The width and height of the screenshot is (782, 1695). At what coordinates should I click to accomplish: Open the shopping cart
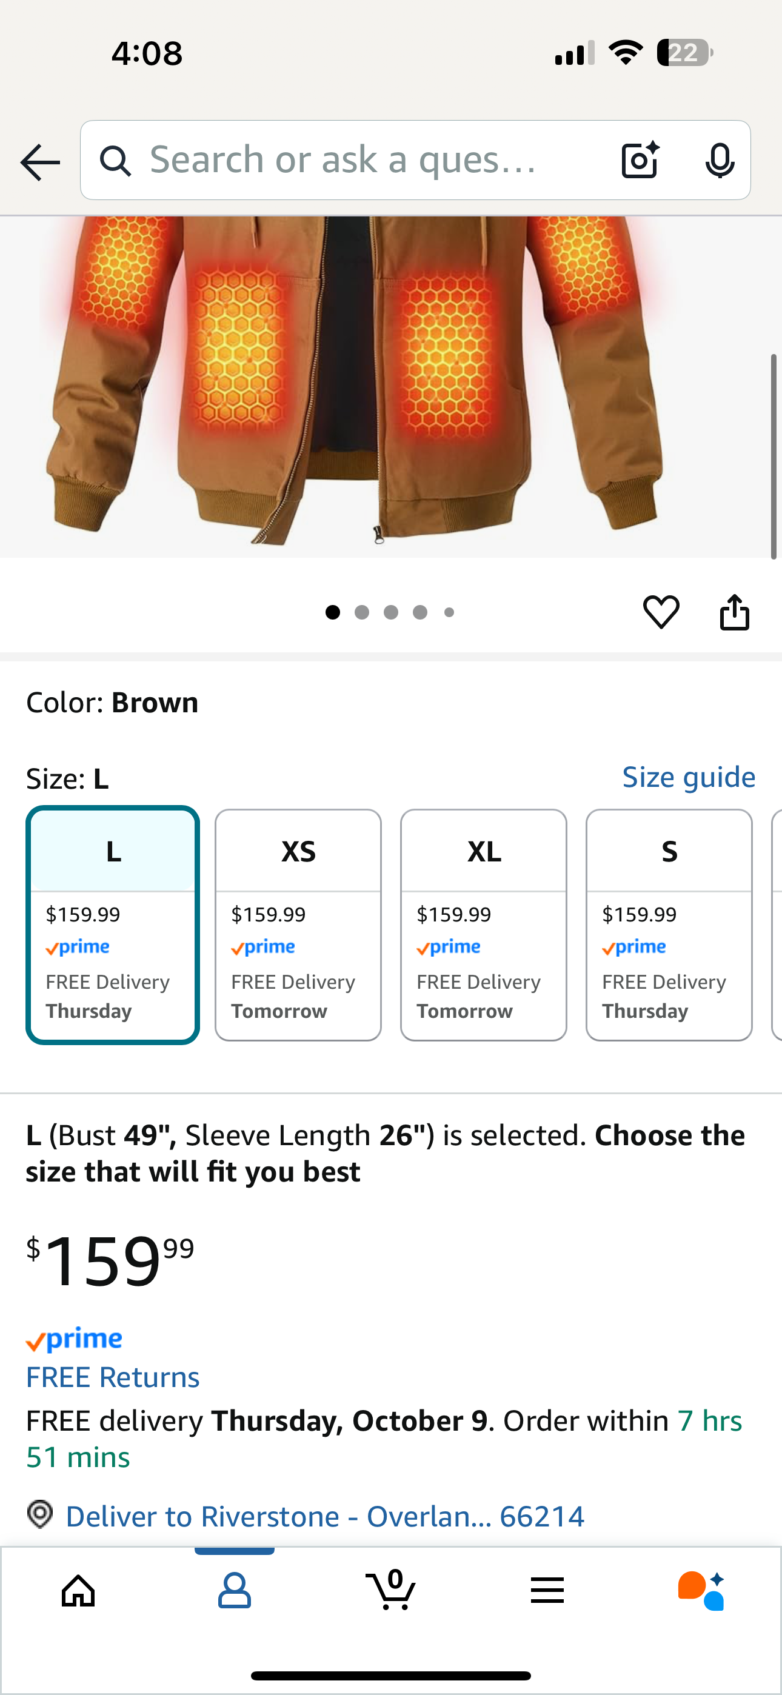click(x=391, y=1591)
